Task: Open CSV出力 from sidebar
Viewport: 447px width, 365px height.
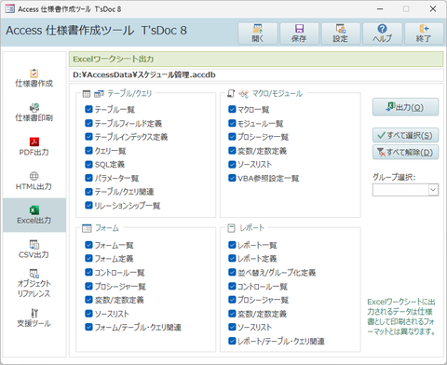Action: pyautogui.click(x=34, y=250)
